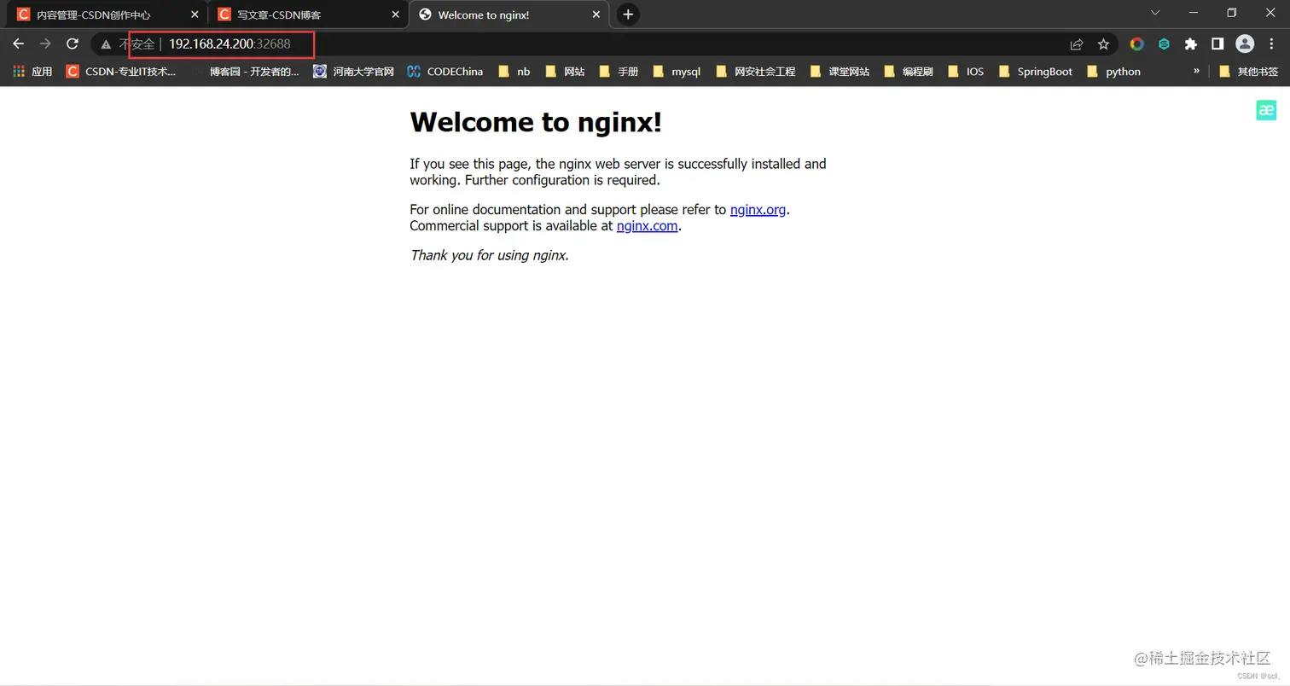Go back using the back arrow
Viewport: 1290px width, 686px height.
tap(18, 44)
